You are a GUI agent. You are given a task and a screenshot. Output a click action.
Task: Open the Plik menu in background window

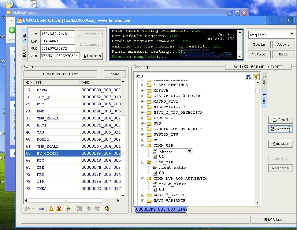click(x=11, y=20)
